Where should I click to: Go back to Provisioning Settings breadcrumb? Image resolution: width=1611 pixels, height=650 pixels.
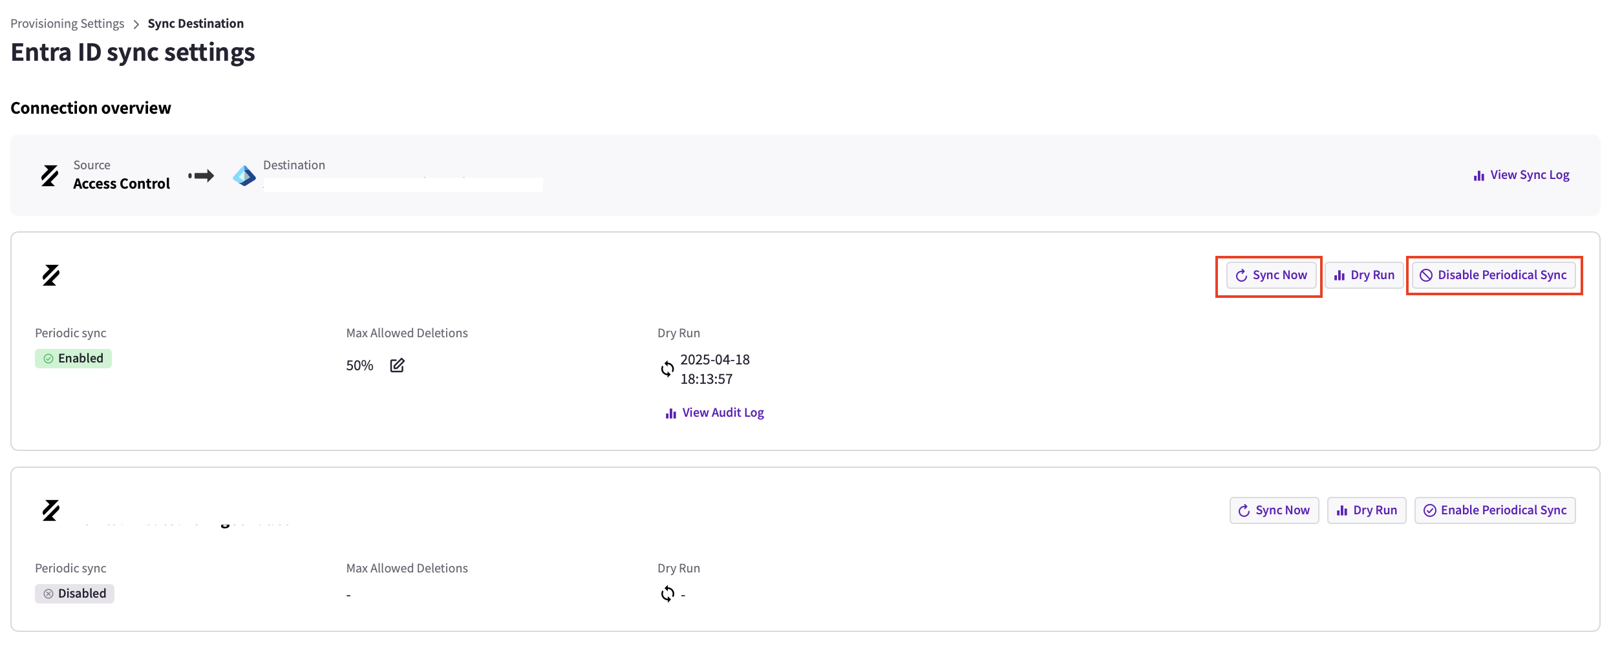pyautogui.click(x=67, y=24)
